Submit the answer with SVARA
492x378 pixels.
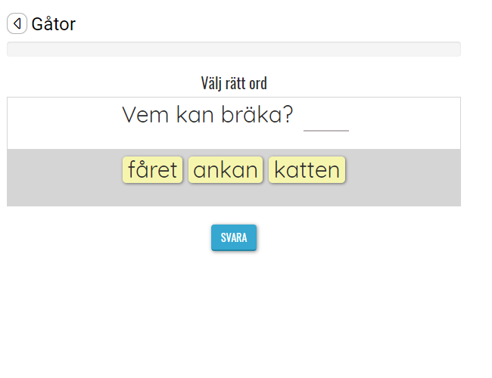[x=234, y=237]
